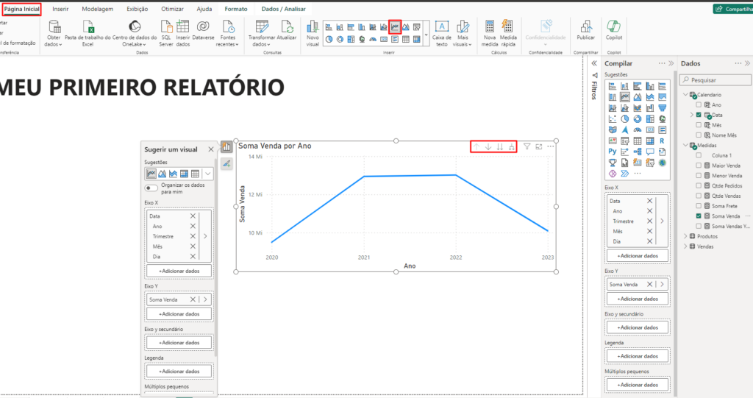Click the filter funnel icon on the chart
Screen dimensions: 753x398
click(x=527, y=146)
